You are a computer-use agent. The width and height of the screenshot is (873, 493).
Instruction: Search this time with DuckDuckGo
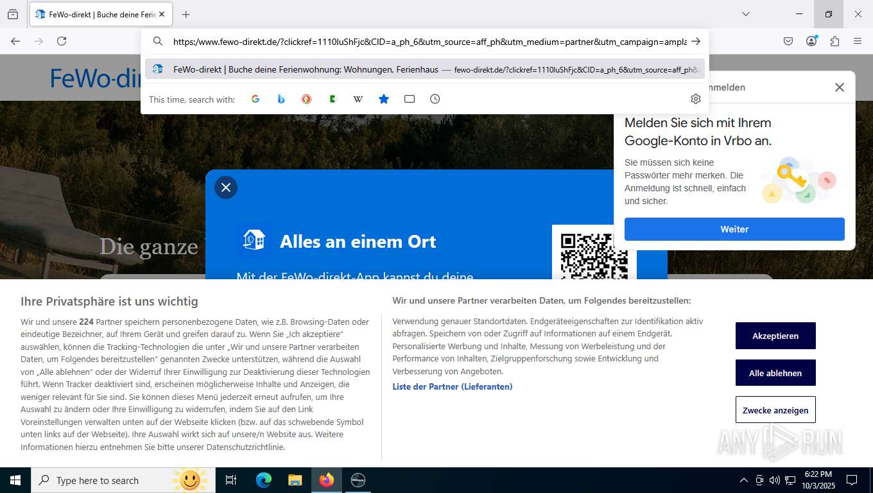tap(307, 99)
